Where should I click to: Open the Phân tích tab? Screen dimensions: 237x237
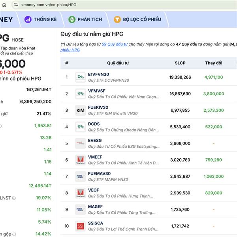pos(85,19)
